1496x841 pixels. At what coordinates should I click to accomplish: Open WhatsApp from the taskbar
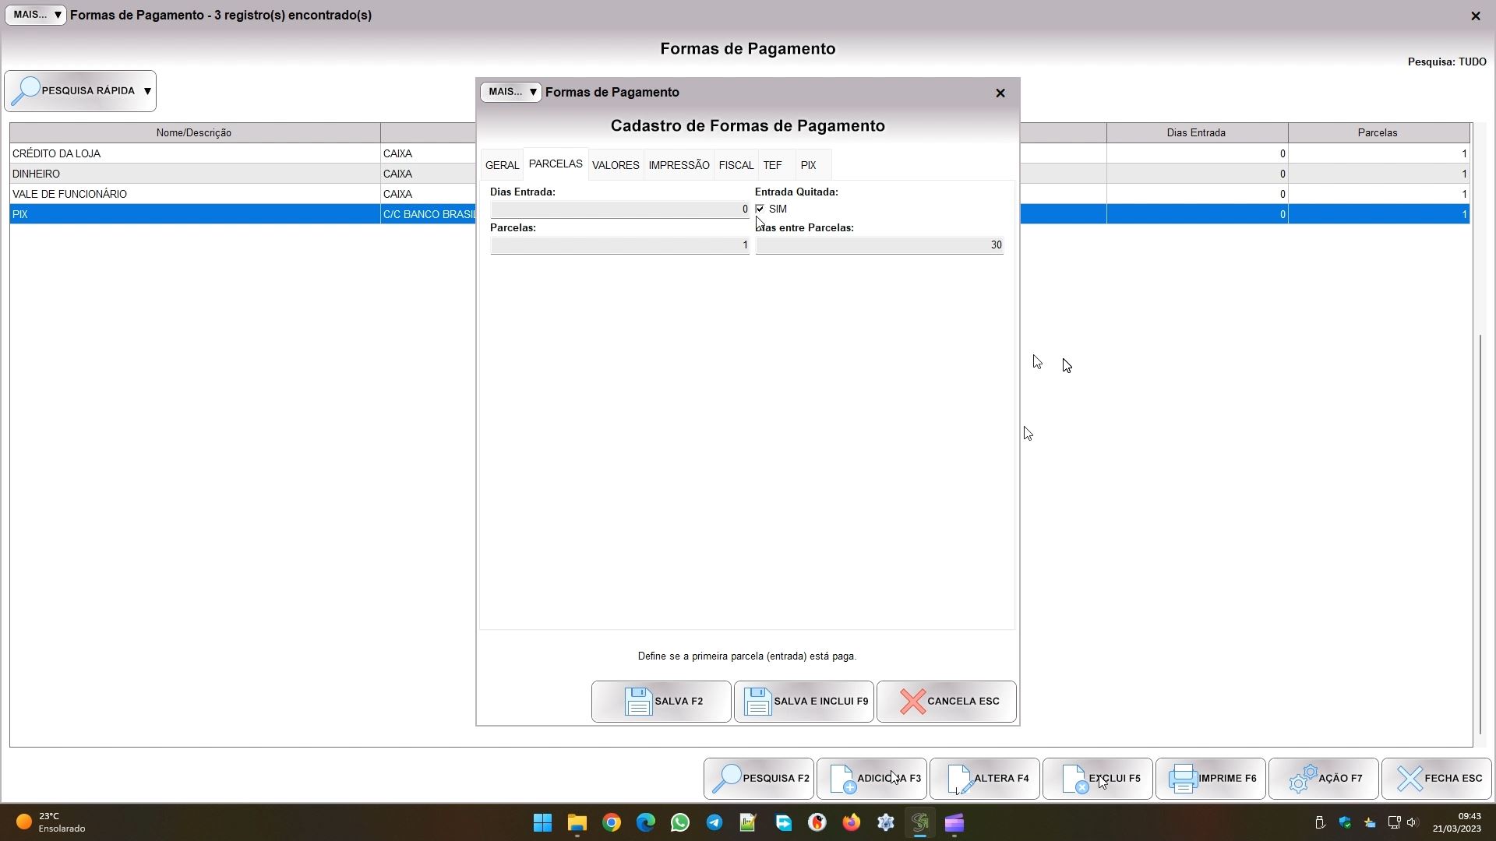(679, 823)
